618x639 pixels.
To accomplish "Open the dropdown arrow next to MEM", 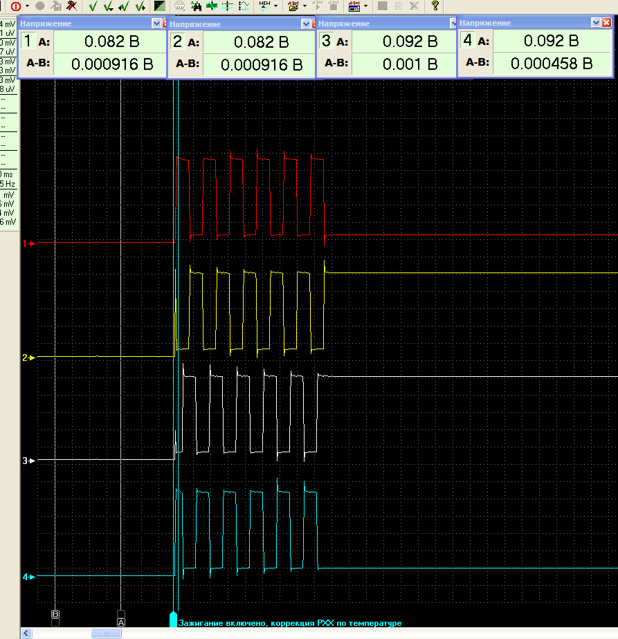I will point(276,6).
